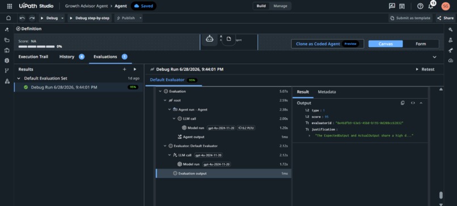Open the left sidebar panel icon below the folder
457x206 pixels.
click(x=7, y=50)
